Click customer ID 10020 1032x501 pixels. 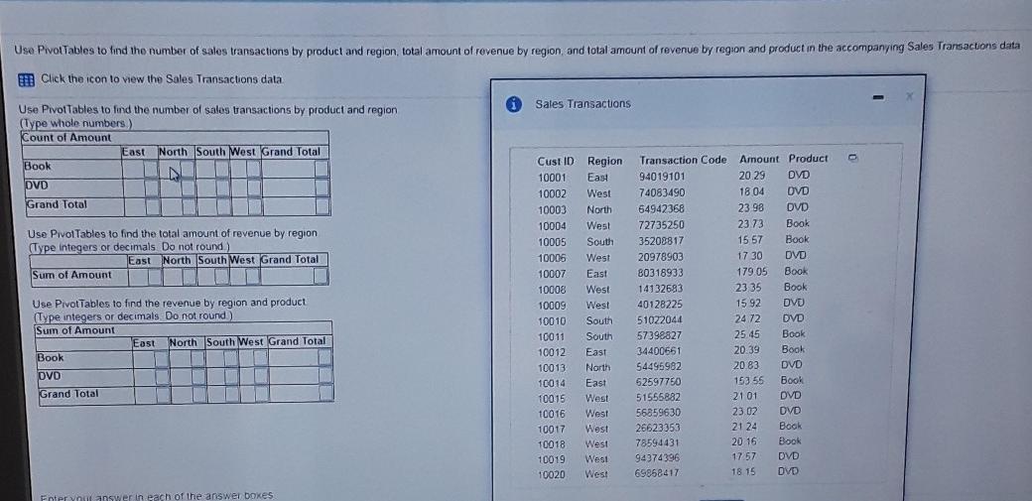(552, 474)
